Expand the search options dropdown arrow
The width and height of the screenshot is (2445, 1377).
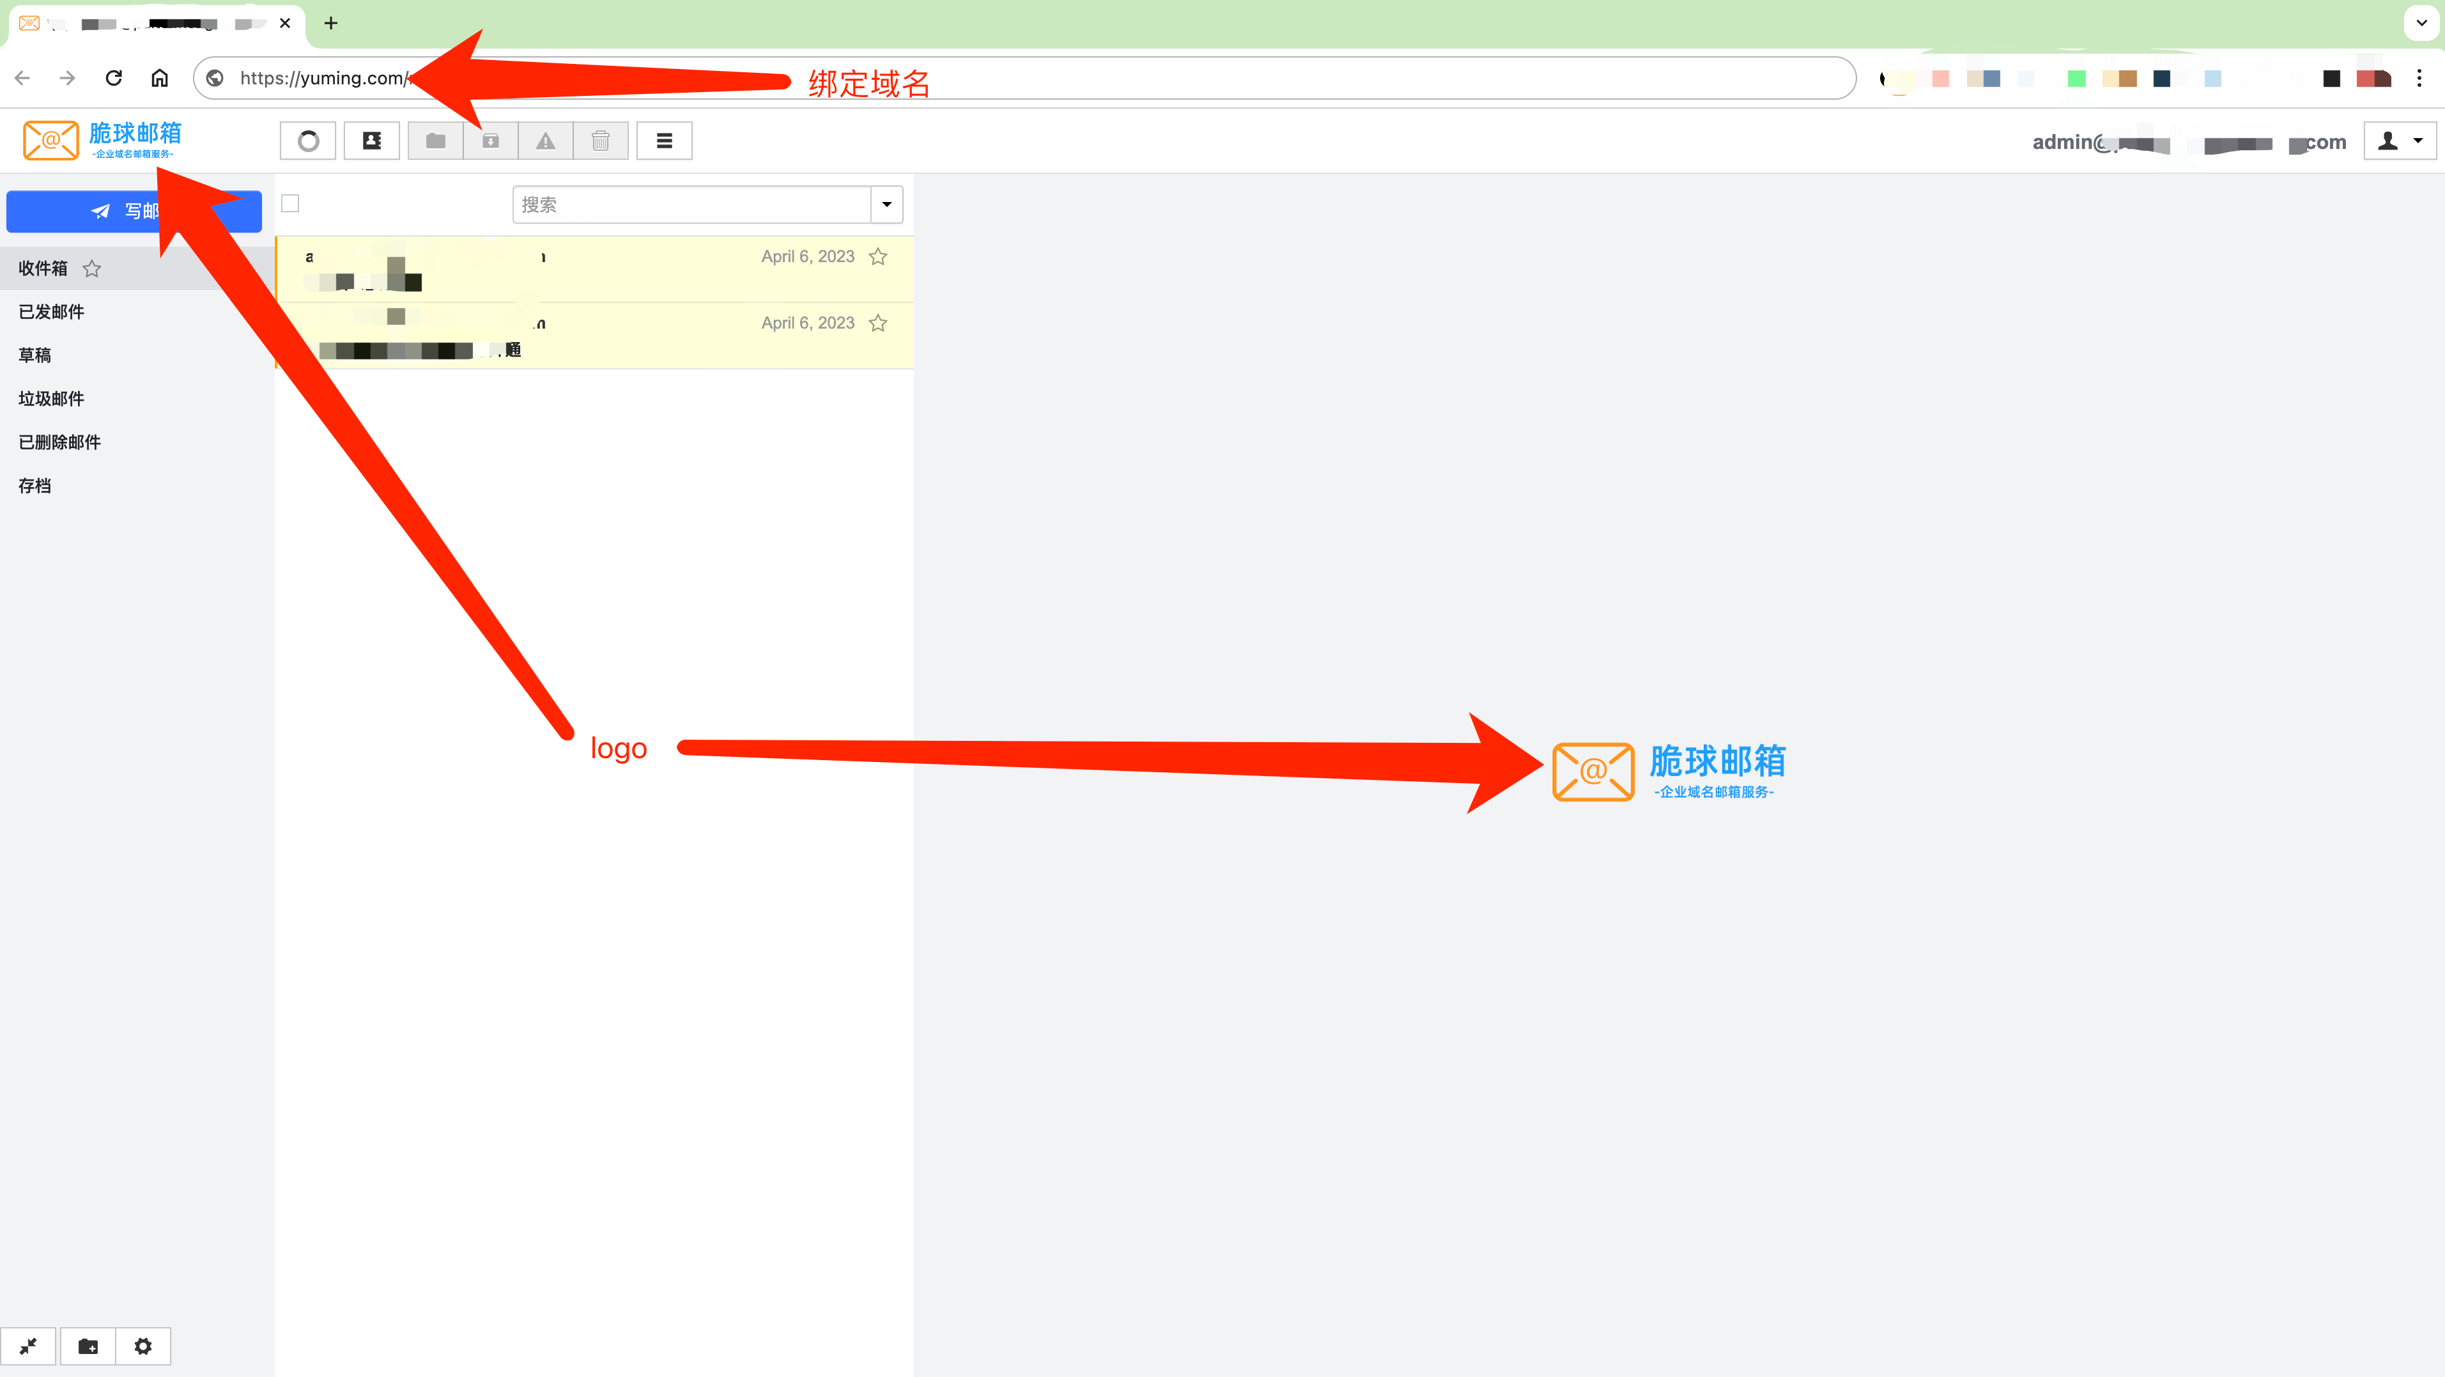[x=886, y=204]
